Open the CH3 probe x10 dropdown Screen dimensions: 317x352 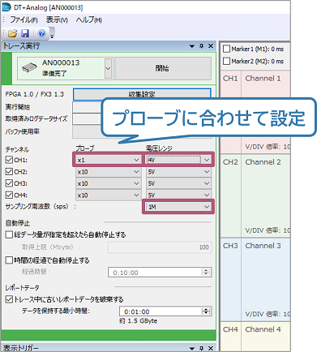(x=108, y=183)
